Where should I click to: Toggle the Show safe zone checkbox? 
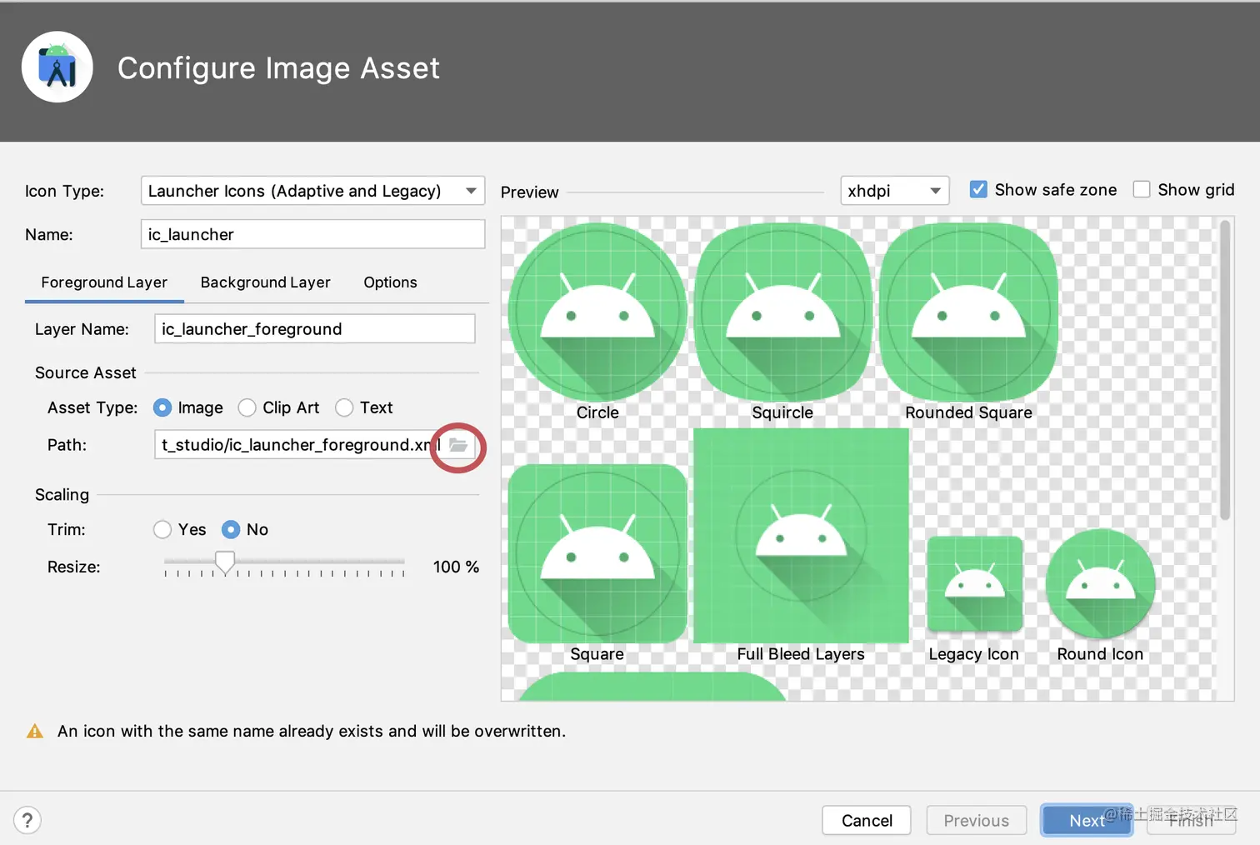pos(978,190)
